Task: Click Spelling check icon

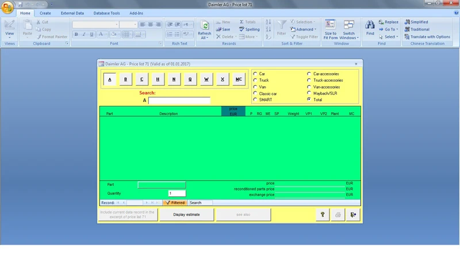Action: coord(241,29)
